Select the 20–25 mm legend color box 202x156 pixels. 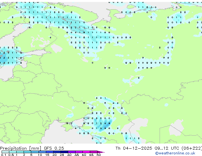pos(57,152)
